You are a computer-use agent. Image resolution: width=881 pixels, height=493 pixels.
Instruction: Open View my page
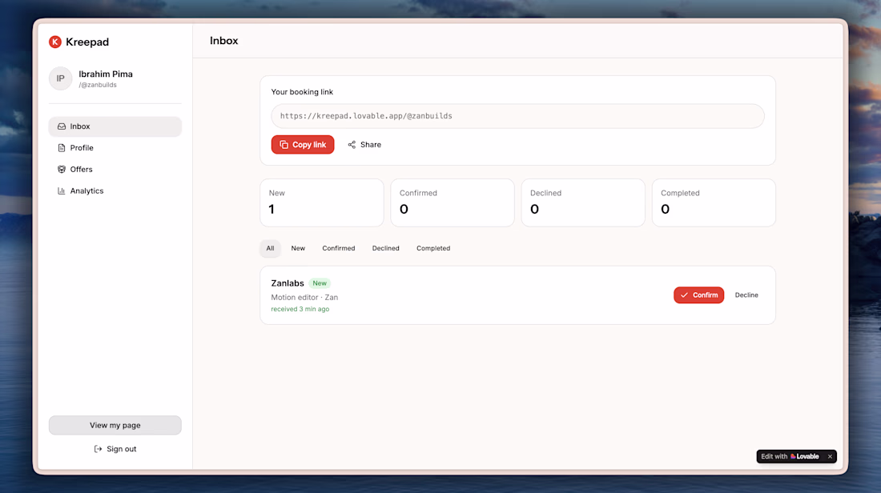tap(115, 425)
